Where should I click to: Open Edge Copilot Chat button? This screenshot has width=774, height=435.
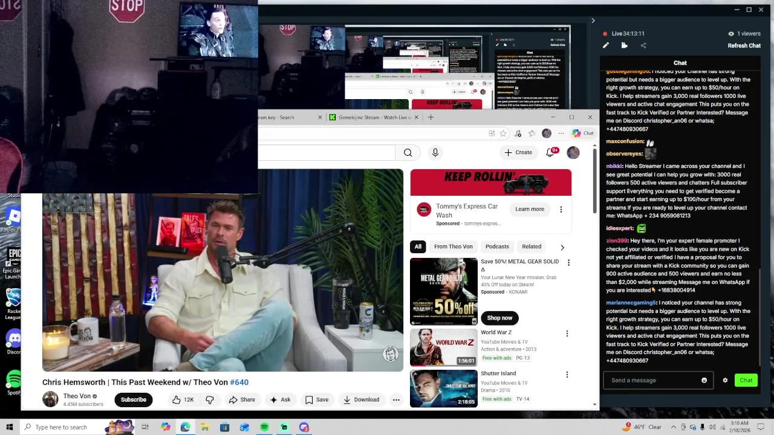583,133
